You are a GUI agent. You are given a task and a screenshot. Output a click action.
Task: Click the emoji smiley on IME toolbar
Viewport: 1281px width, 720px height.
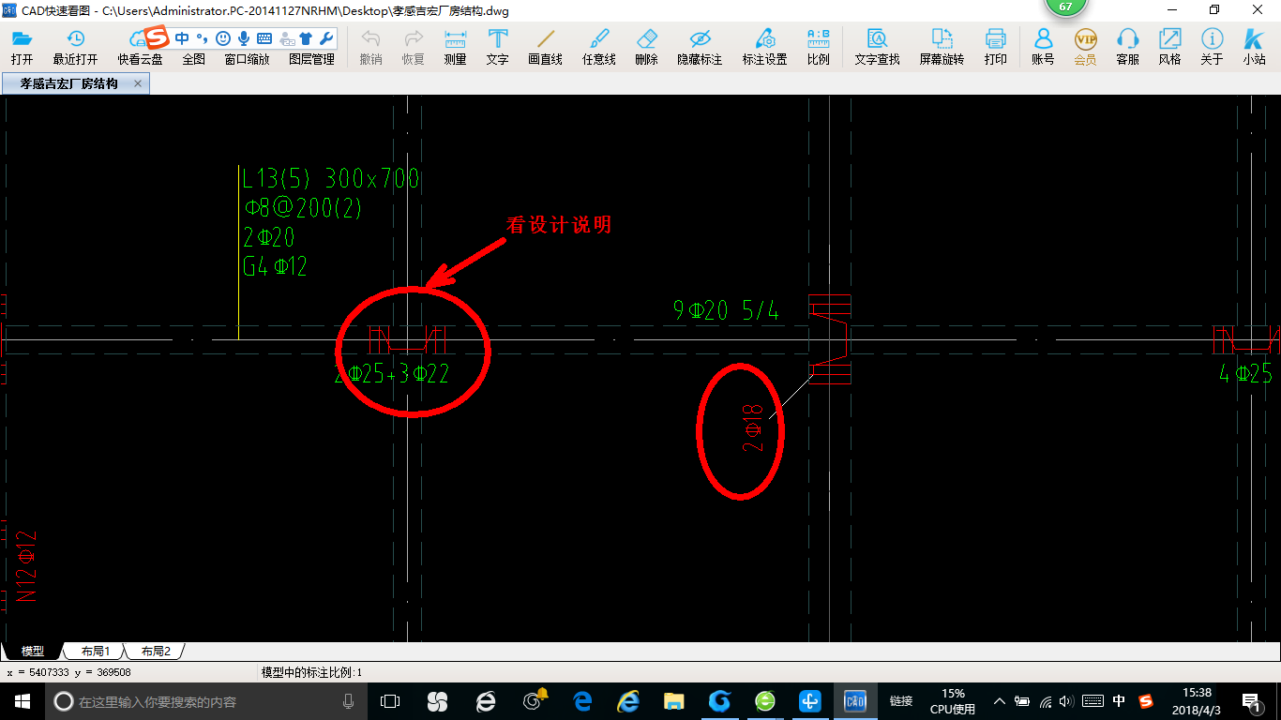(223, 38)
